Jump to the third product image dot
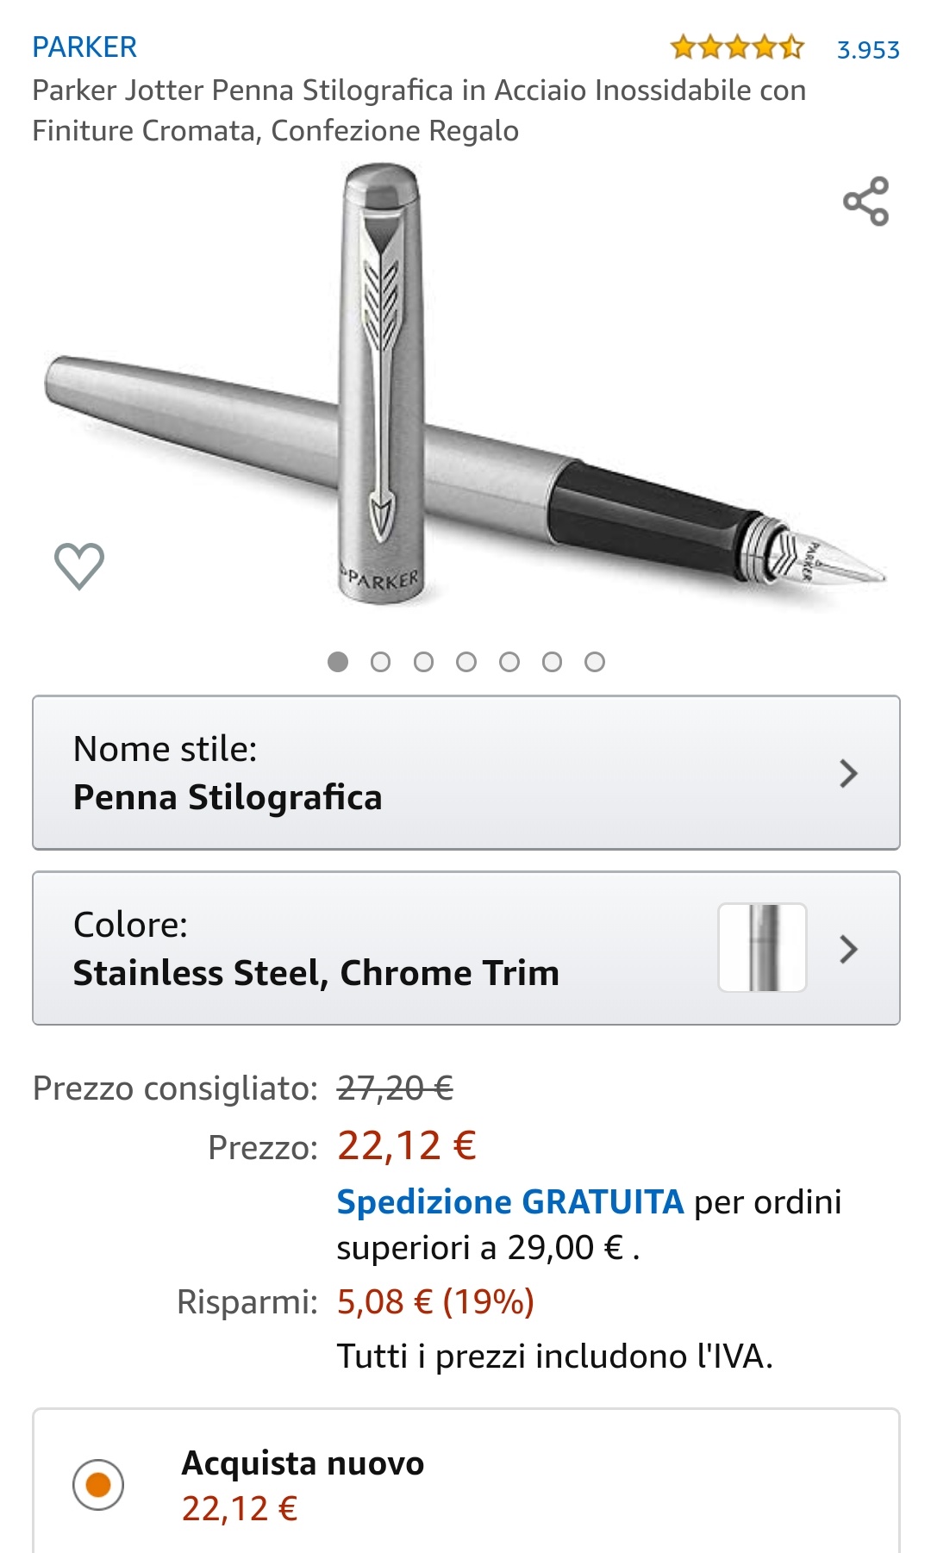 (423, 662)
